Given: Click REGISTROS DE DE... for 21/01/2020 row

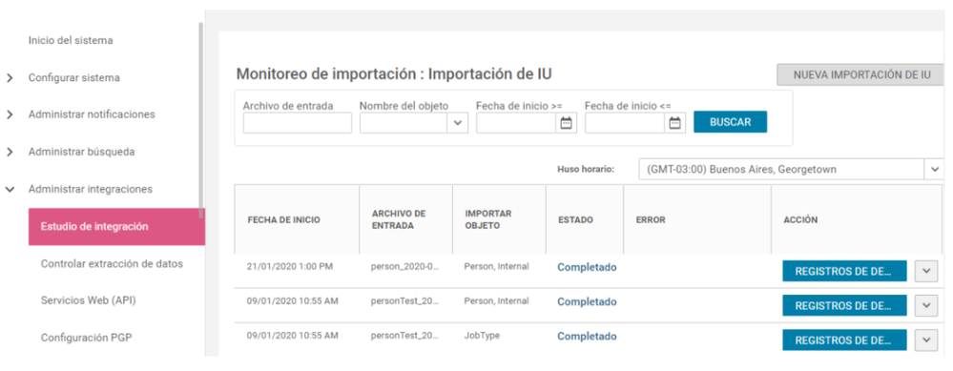Looking at the screenshot, I should click(844, 271).
